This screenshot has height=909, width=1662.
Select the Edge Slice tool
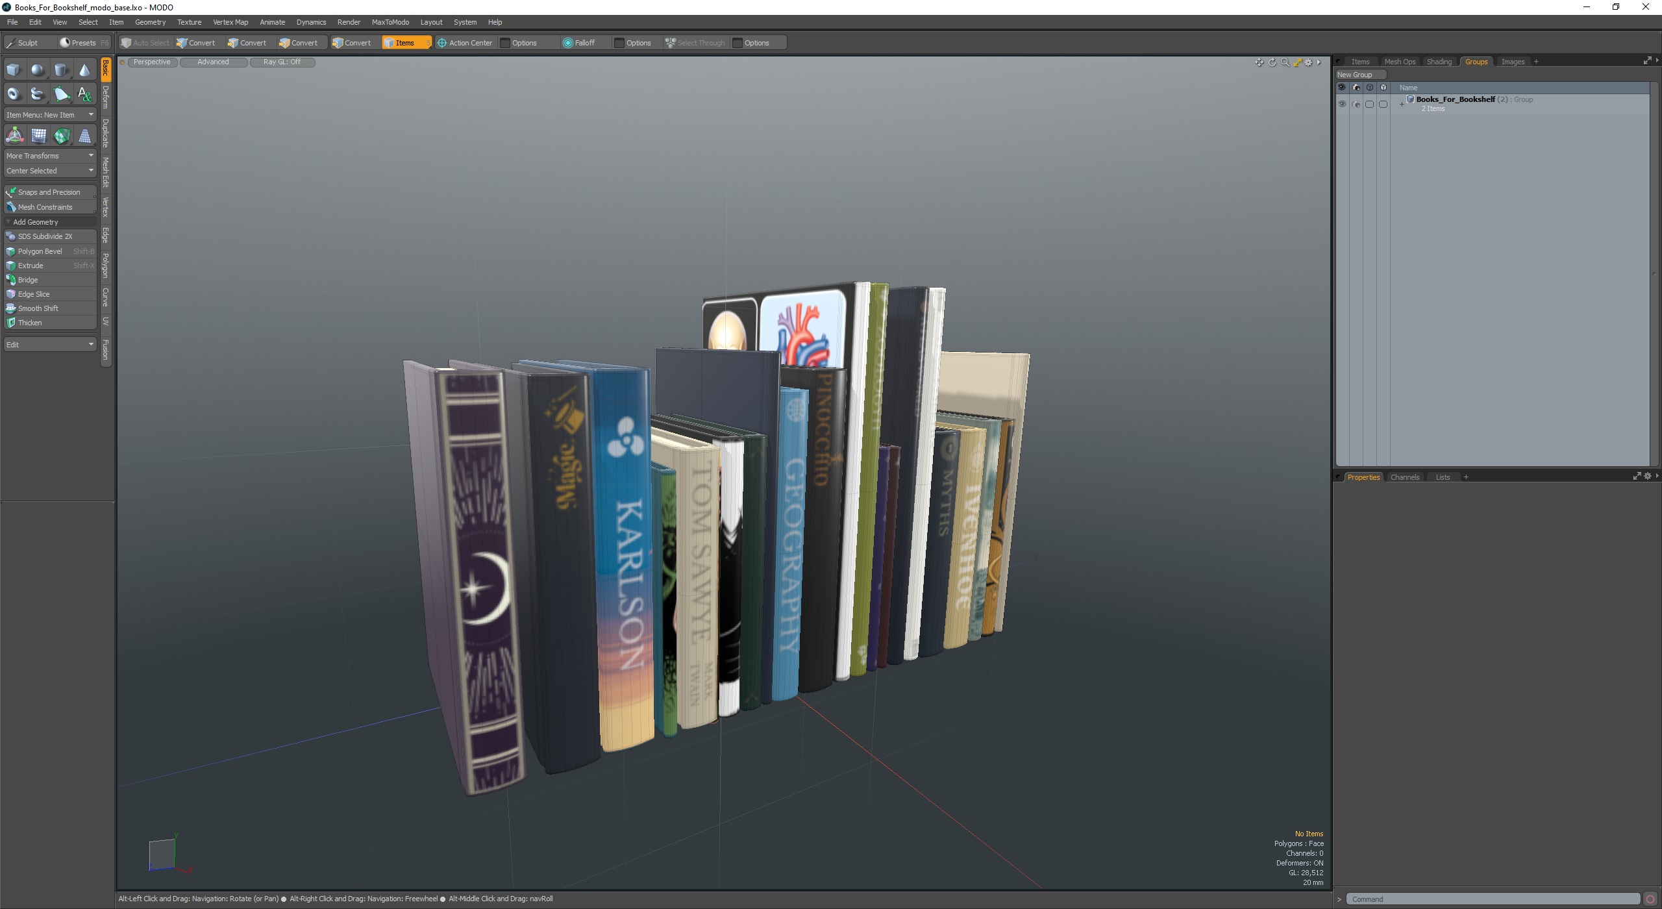(50, 294)
